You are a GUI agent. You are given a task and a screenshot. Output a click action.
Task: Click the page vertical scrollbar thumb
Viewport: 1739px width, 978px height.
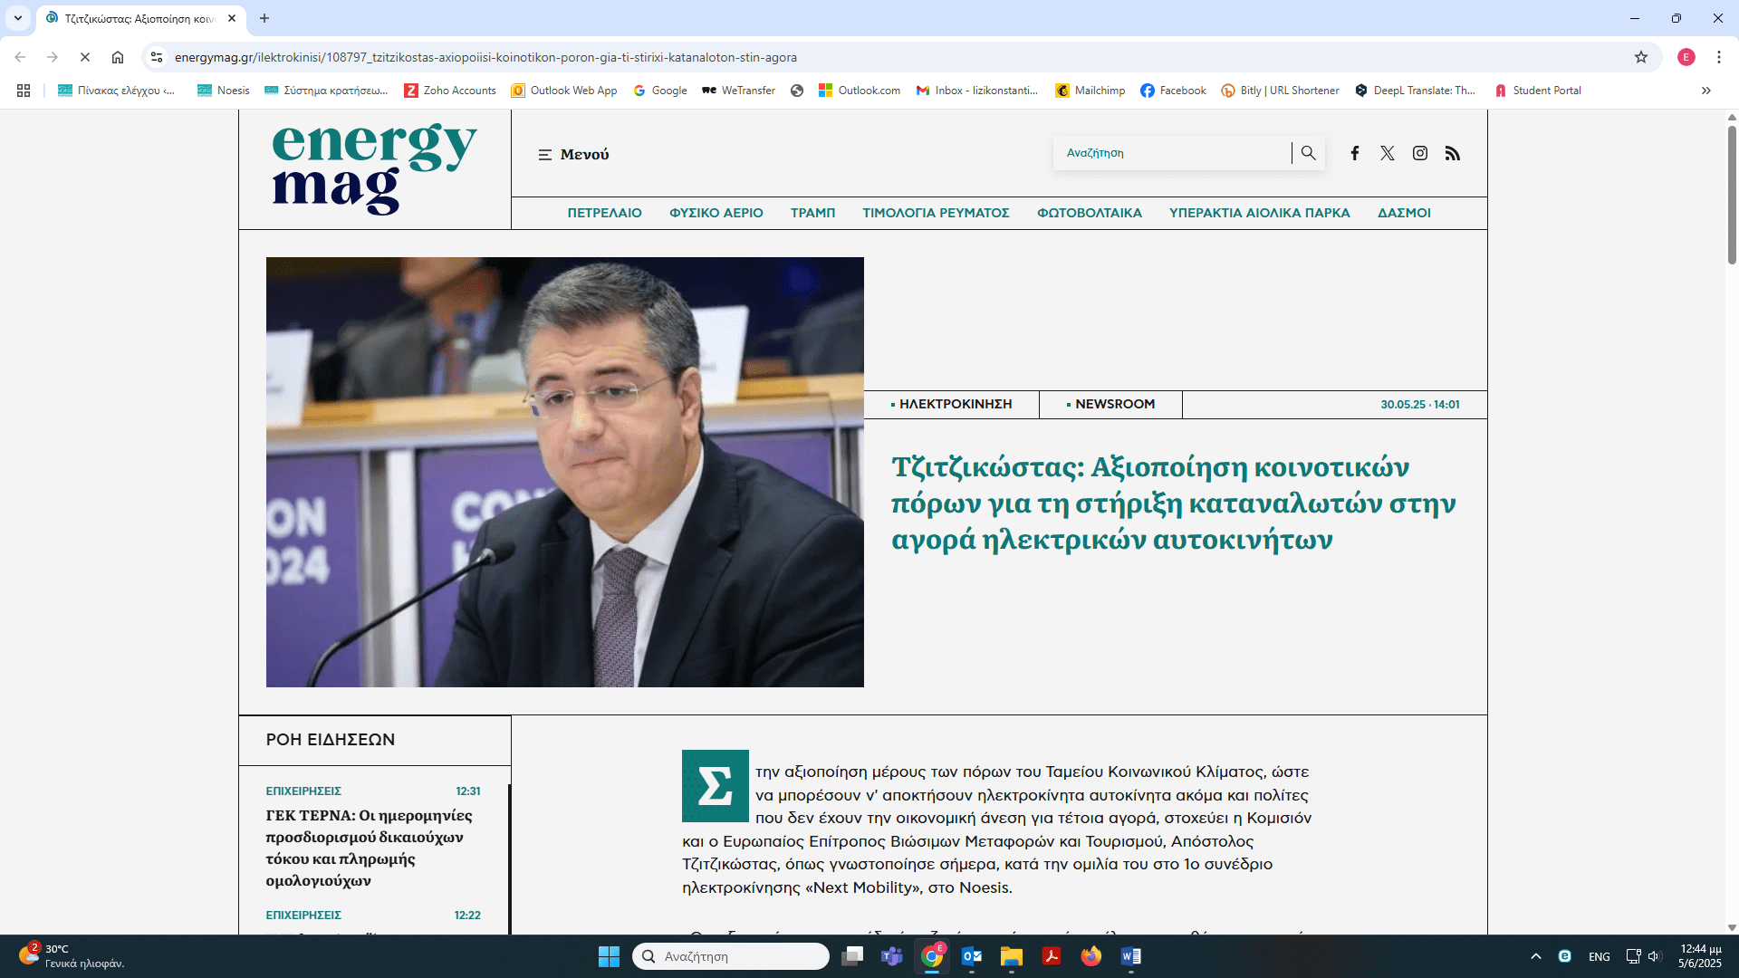click(x=1732, y=195)
